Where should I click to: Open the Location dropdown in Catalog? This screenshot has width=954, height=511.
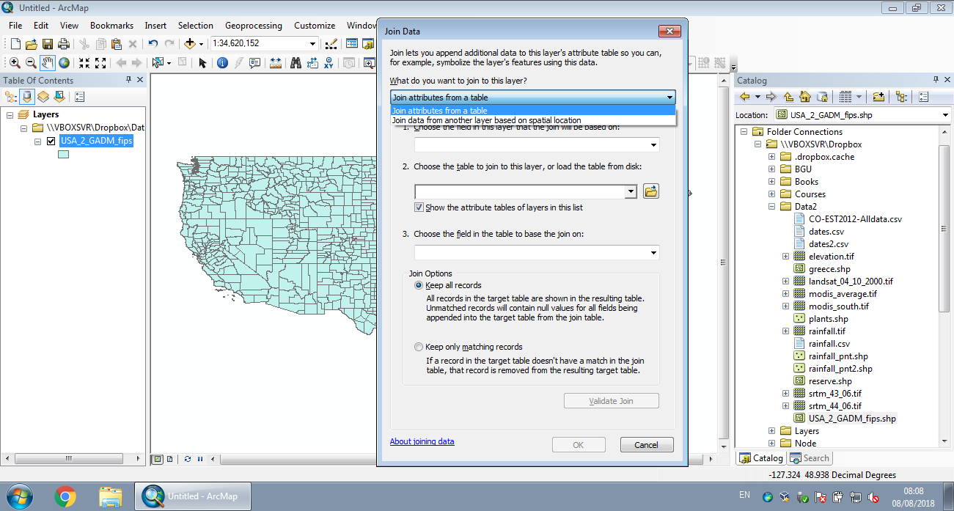click(x=944, y=114)
